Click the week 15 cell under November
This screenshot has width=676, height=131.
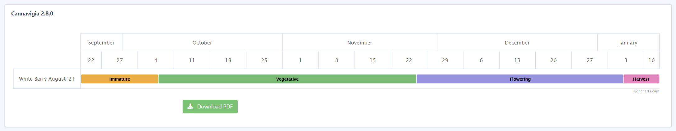click(x=373, y=60)
